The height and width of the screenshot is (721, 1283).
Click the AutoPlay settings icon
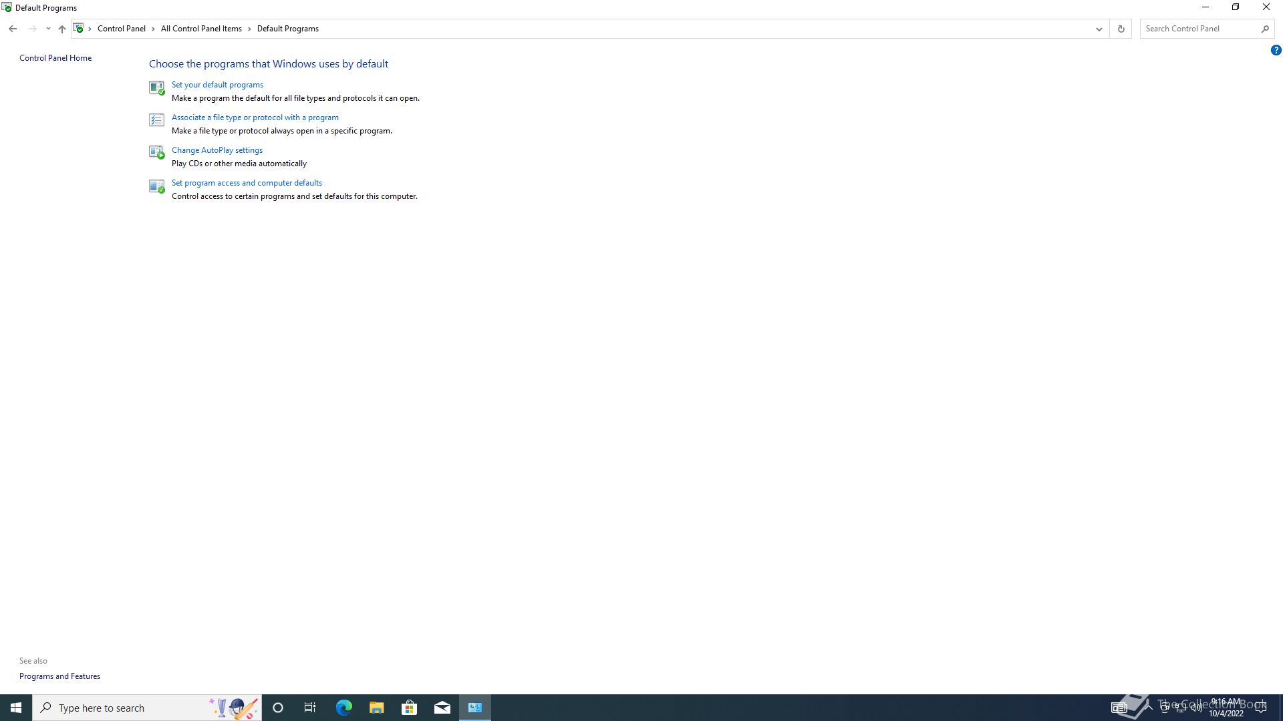[x=156, y=153]
